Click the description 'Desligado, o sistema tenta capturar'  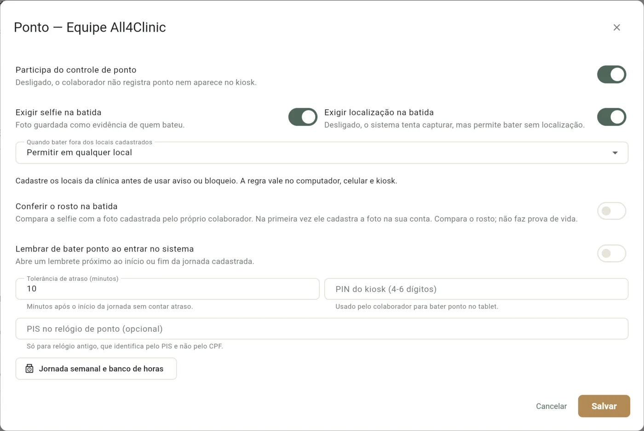[454, 125]
